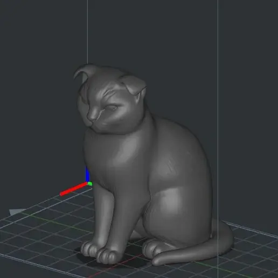Click the cat's folded right ear
This screenshot has height=278, width=278.
(134, 85)
